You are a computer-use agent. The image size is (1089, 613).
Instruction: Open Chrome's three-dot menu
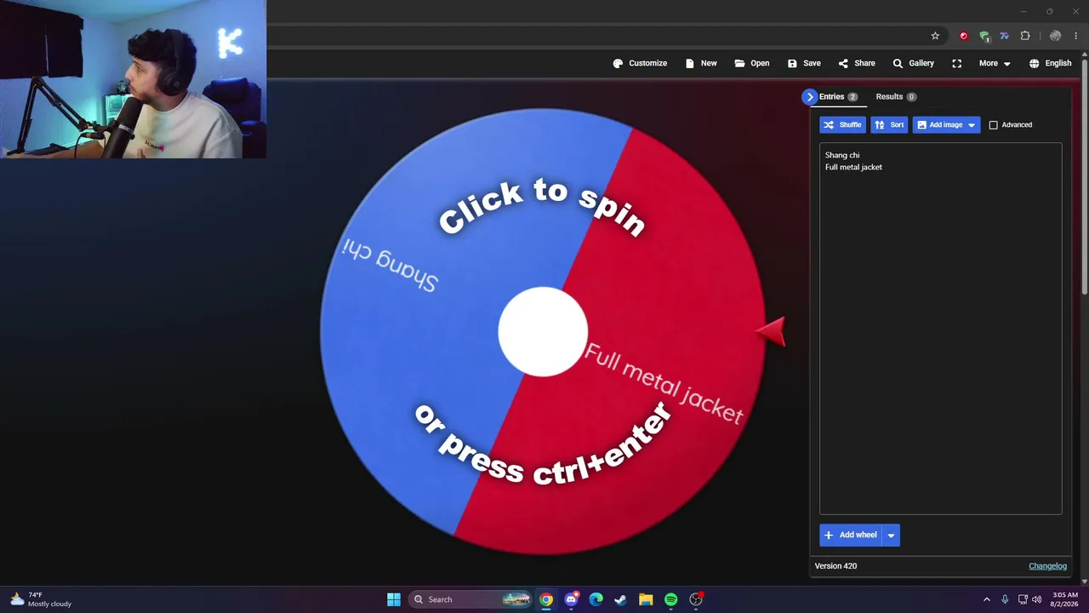pos(1075,36)
